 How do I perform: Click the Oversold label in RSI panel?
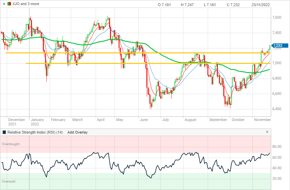pyautogui.click(x=9, y=182)
